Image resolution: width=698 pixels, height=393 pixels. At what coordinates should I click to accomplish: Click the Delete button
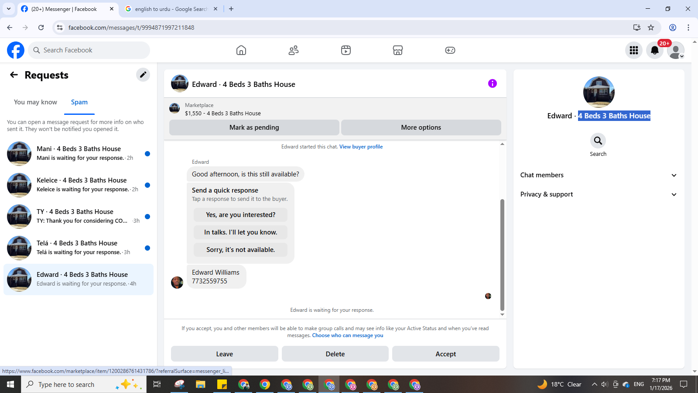point(335,354)
